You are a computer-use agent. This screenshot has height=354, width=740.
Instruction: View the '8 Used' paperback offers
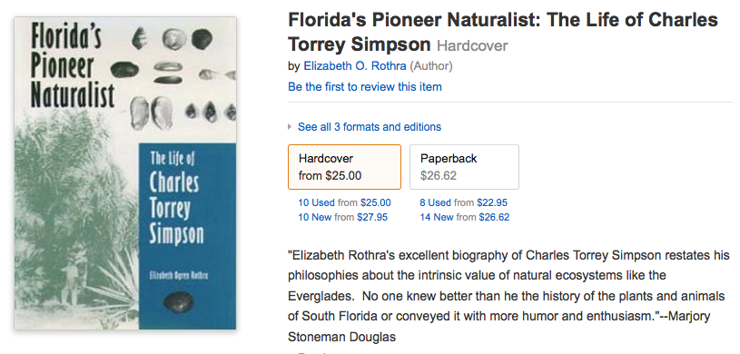tap(436, 203)
